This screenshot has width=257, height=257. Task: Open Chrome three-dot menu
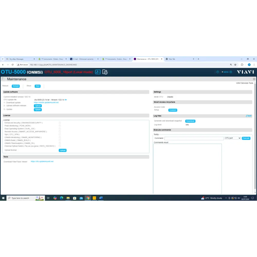click(254, 65)
